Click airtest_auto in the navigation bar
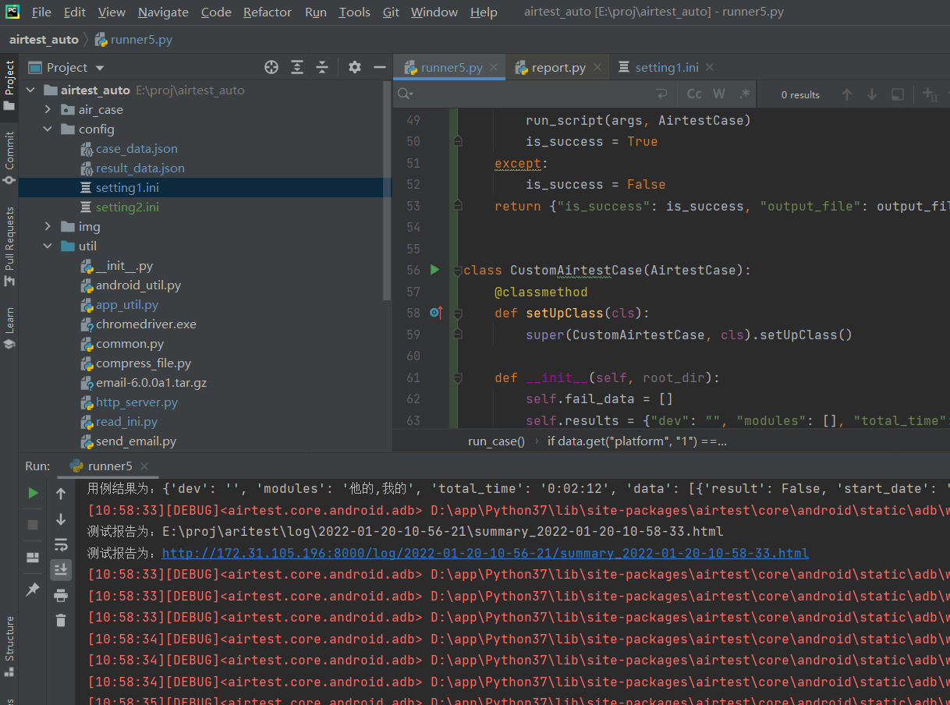This screenshot has height=705, width=950. pos(44,39)
